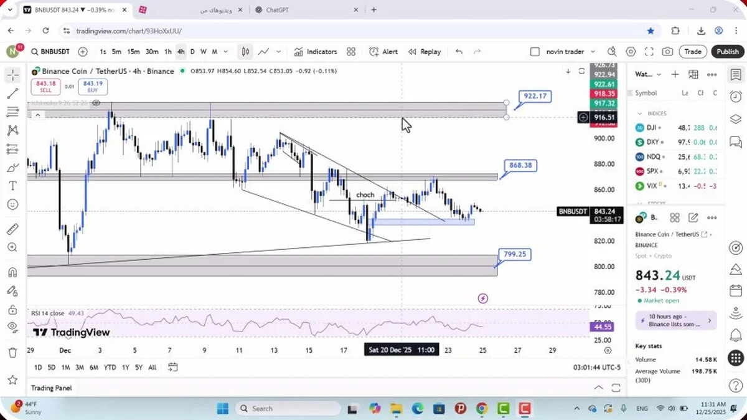Image resolution: width=747 pixels, height=420 pixels.
Task: Open the chart patterns tool
Action: pos(12,130)
